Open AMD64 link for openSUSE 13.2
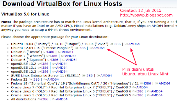Screen dimensions: 177x103 coord(62,64)
